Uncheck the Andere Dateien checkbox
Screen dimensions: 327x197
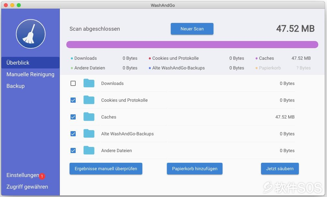pos(73,150)
